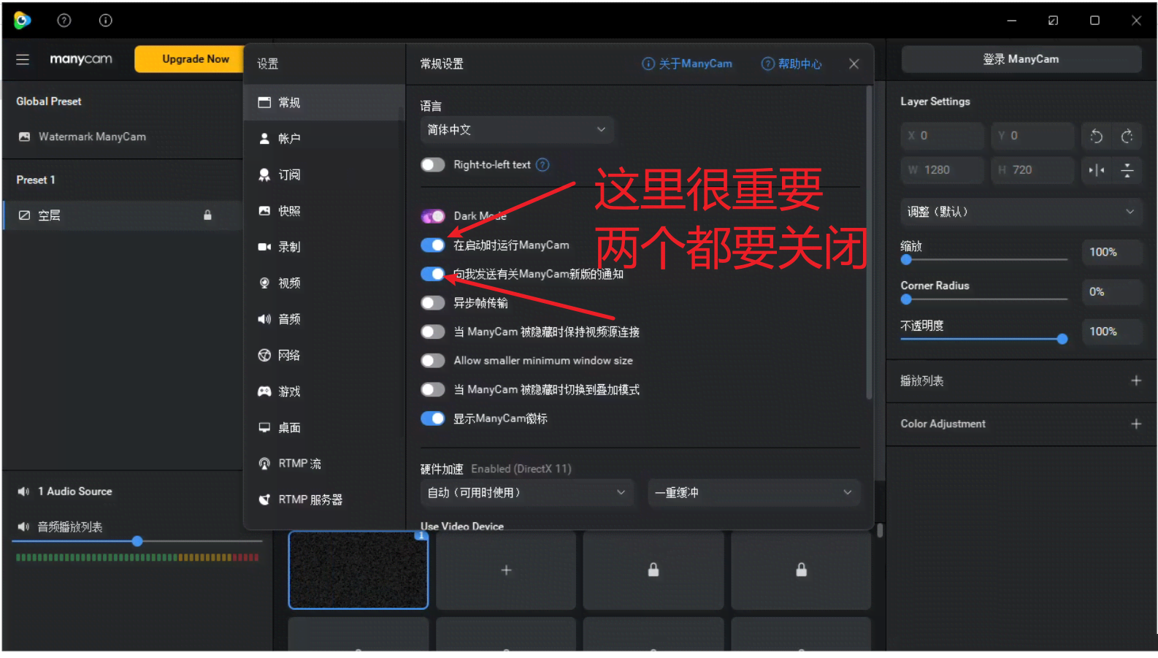Disable 在启动时运行ManyCam switch
1158x658 pixels.
click(433, 245)
